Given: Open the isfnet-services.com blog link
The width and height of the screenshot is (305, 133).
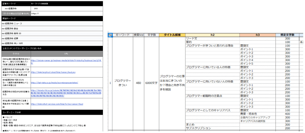Looking at the screenshot, I should click(57, 104).
